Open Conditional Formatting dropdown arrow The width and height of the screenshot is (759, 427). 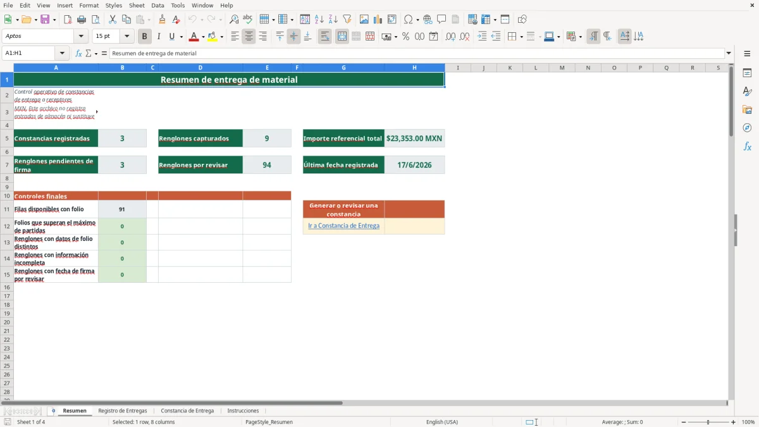click(x=580, y=37)
